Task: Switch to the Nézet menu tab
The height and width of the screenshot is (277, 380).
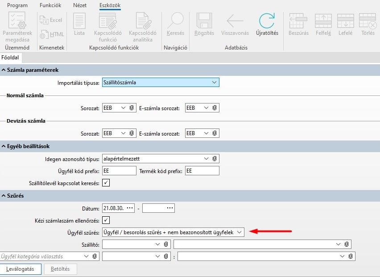Action: click(80, 5)
